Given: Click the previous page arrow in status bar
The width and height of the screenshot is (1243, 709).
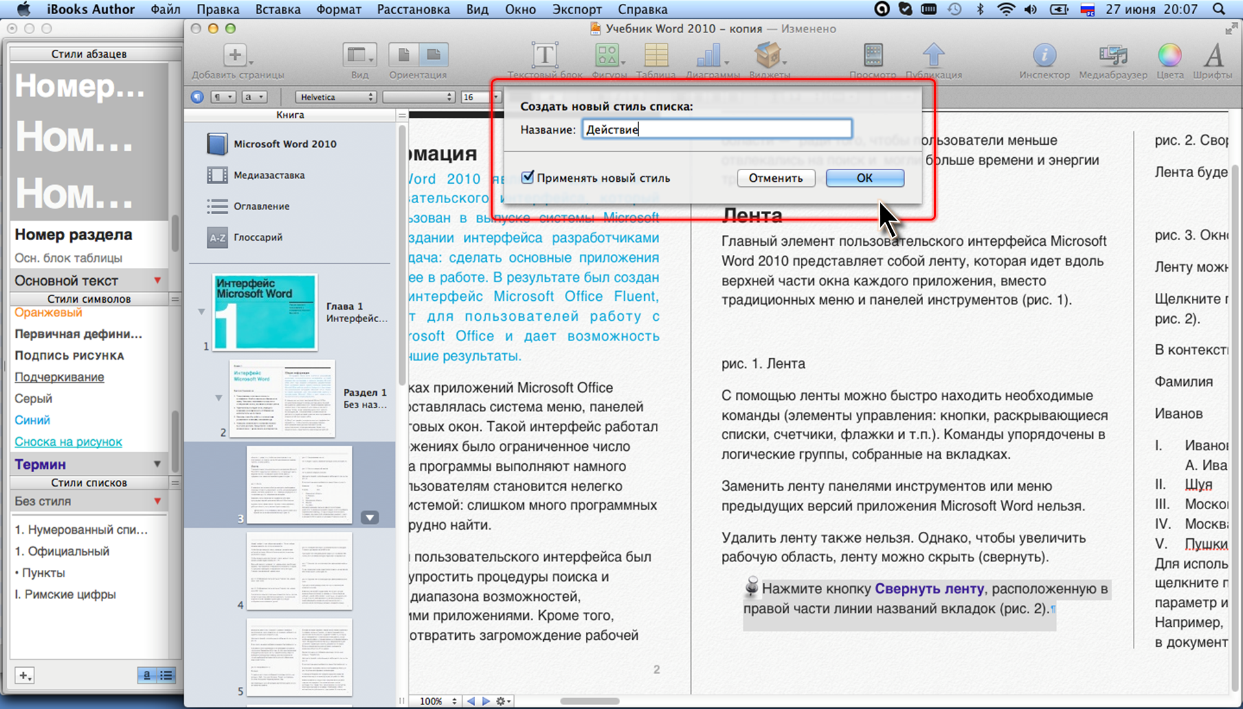Looking at the screenshot, I should point(471,701).
